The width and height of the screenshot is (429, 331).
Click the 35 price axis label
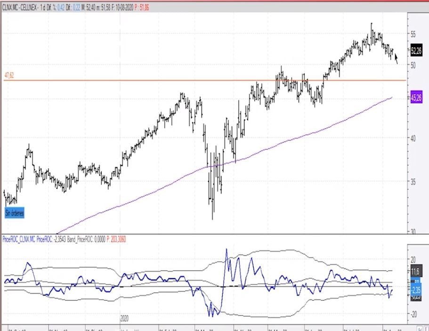[x=413, y=182]
